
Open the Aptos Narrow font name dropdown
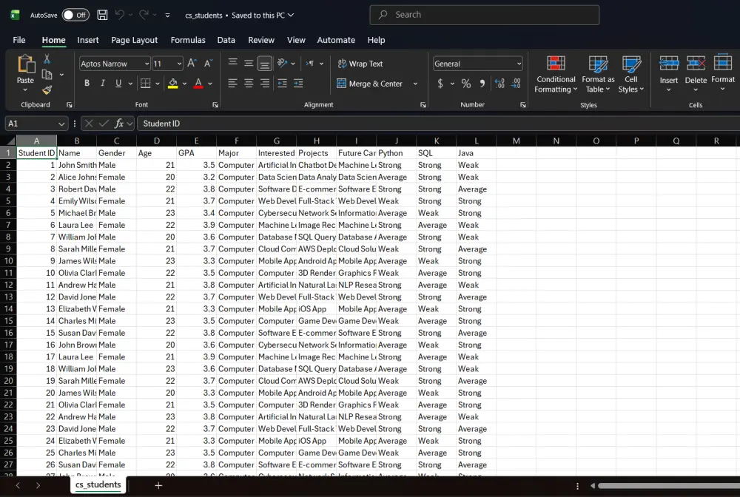[147, 64]
